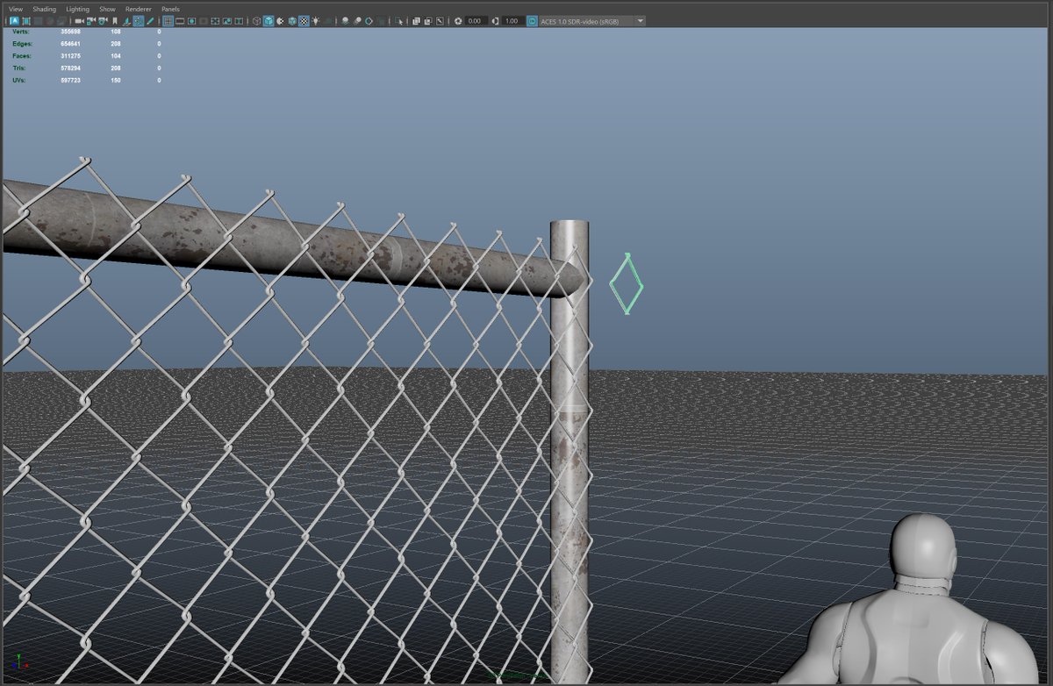This screenshot has height=686, width=1053.
Task: Click the Exposure value field 0.00
Action: point(476,21)
